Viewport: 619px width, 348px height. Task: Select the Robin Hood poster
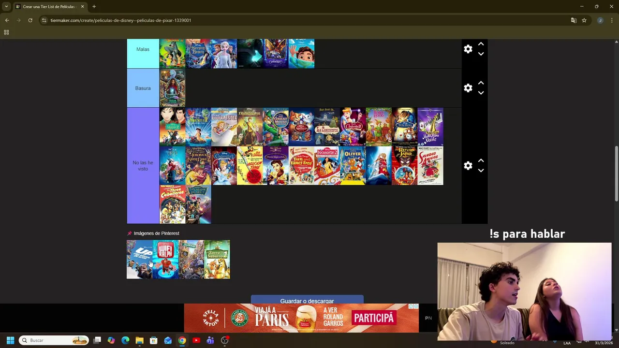pyautogui.click(x=379, y=127)
